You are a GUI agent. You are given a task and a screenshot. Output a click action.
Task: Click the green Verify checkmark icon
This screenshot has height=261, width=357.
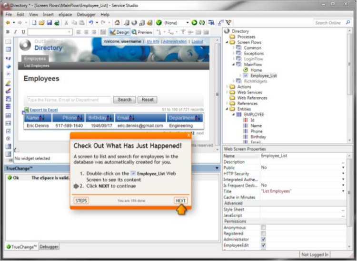pyautogui.click(x=159, y=23)
